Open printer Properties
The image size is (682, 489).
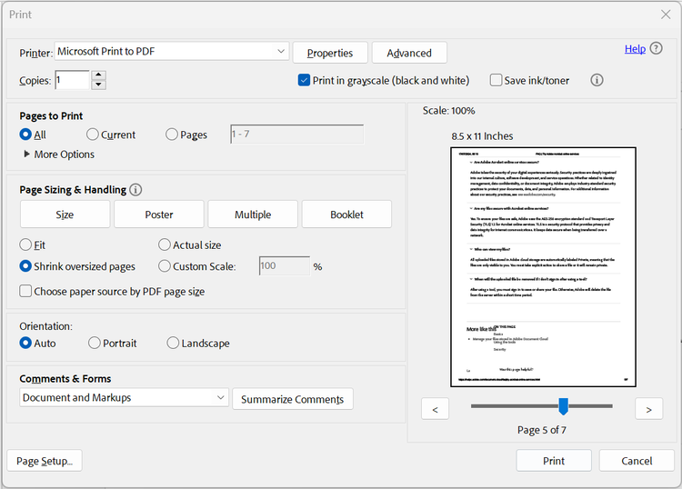click(330, 53)
